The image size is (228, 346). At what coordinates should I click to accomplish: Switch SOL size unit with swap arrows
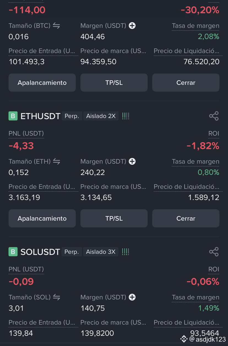[x=56, y=297]
